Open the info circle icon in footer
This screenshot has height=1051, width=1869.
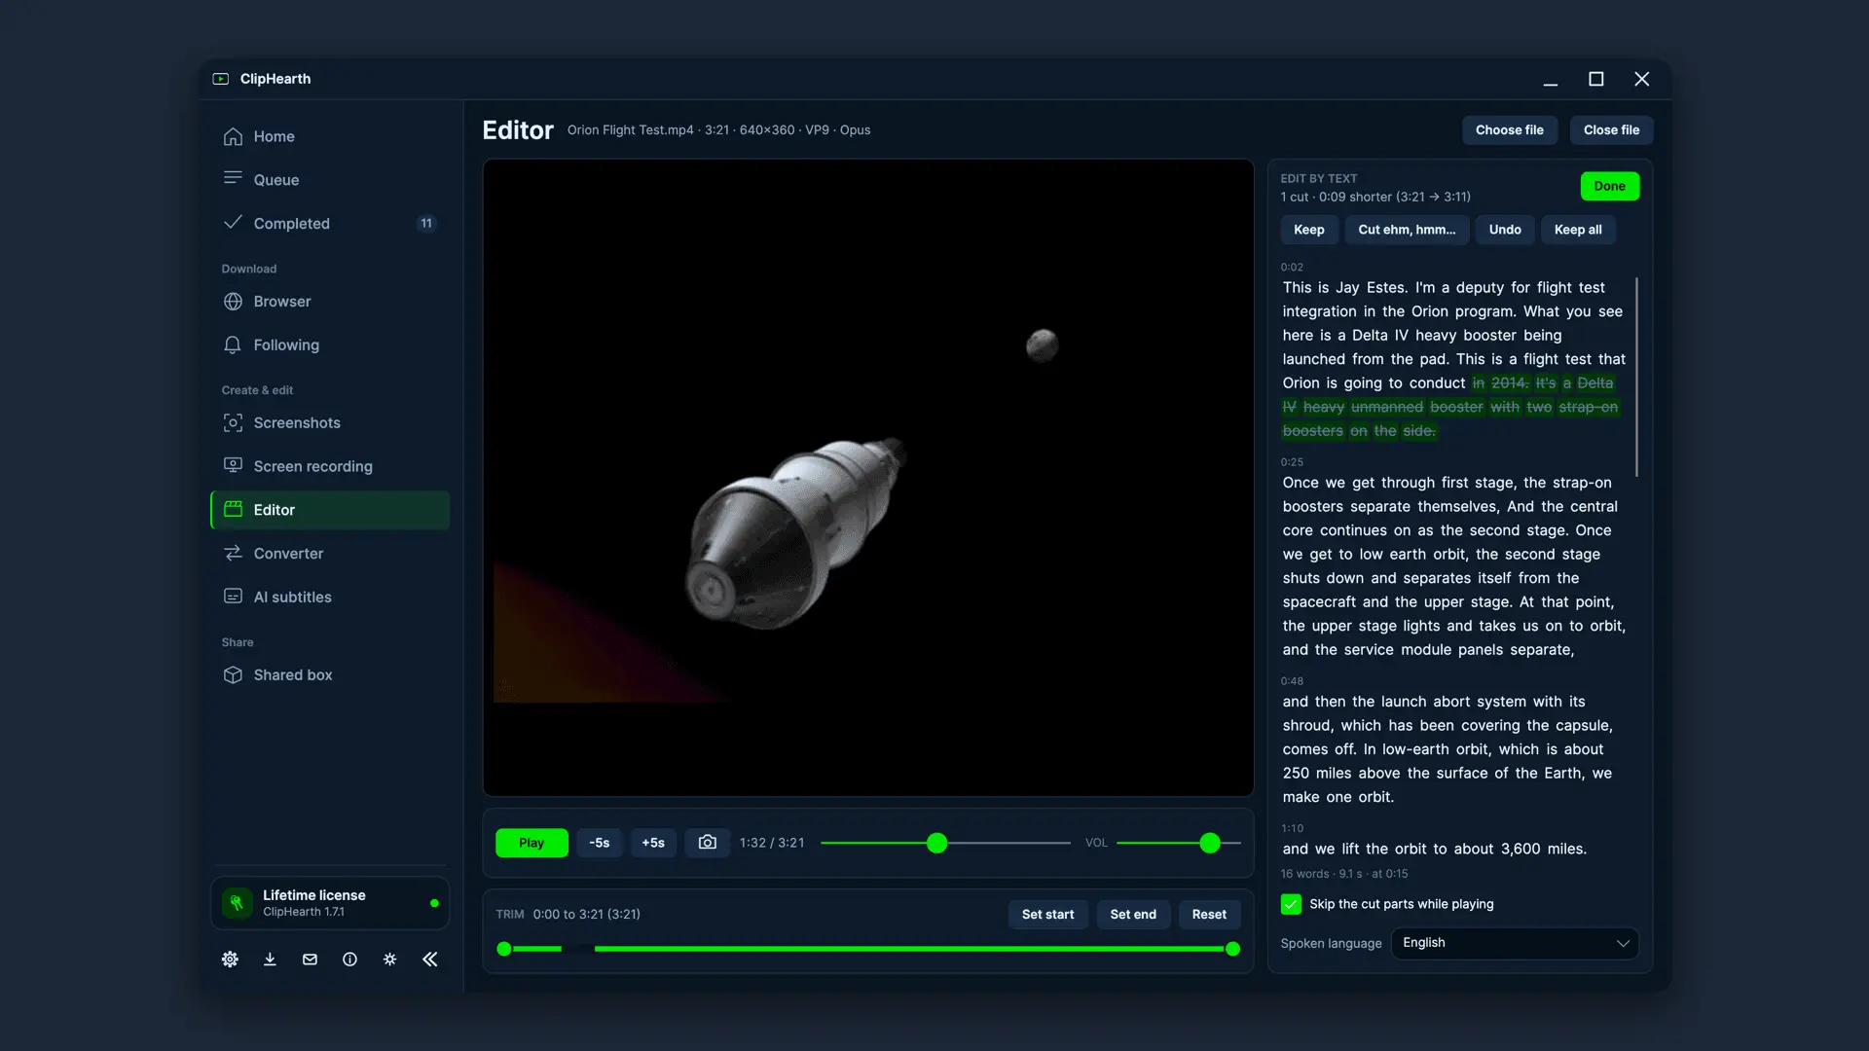[349, 960]
